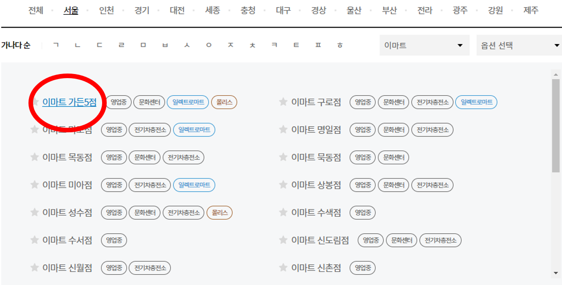Image resolution: width=562 pixels, height=285 pixels.
Task: Open the 이마트 가든5점 store link
Action: tap(70, 102)
